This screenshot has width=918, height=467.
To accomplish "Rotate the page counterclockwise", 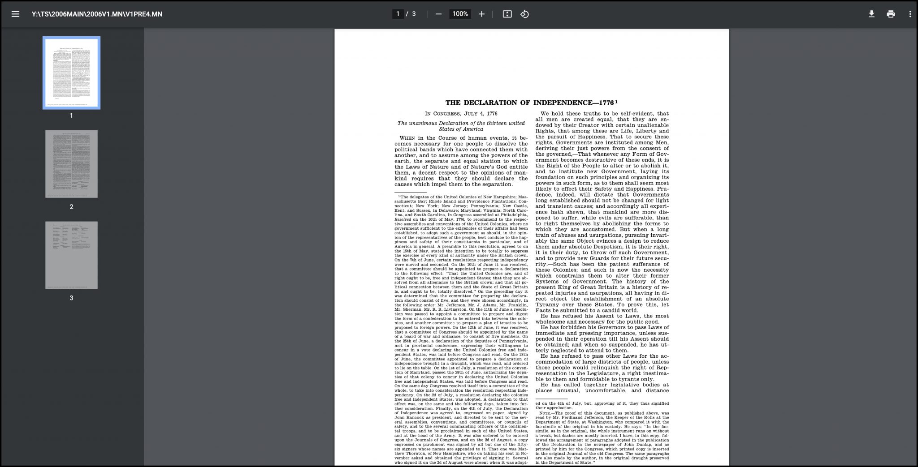I will [524, 14].
